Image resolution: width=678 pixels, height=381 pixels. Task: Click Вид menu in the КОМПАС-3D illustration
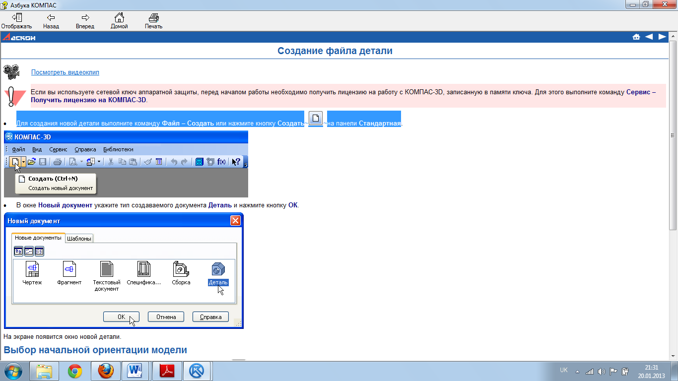click(37, 149)
